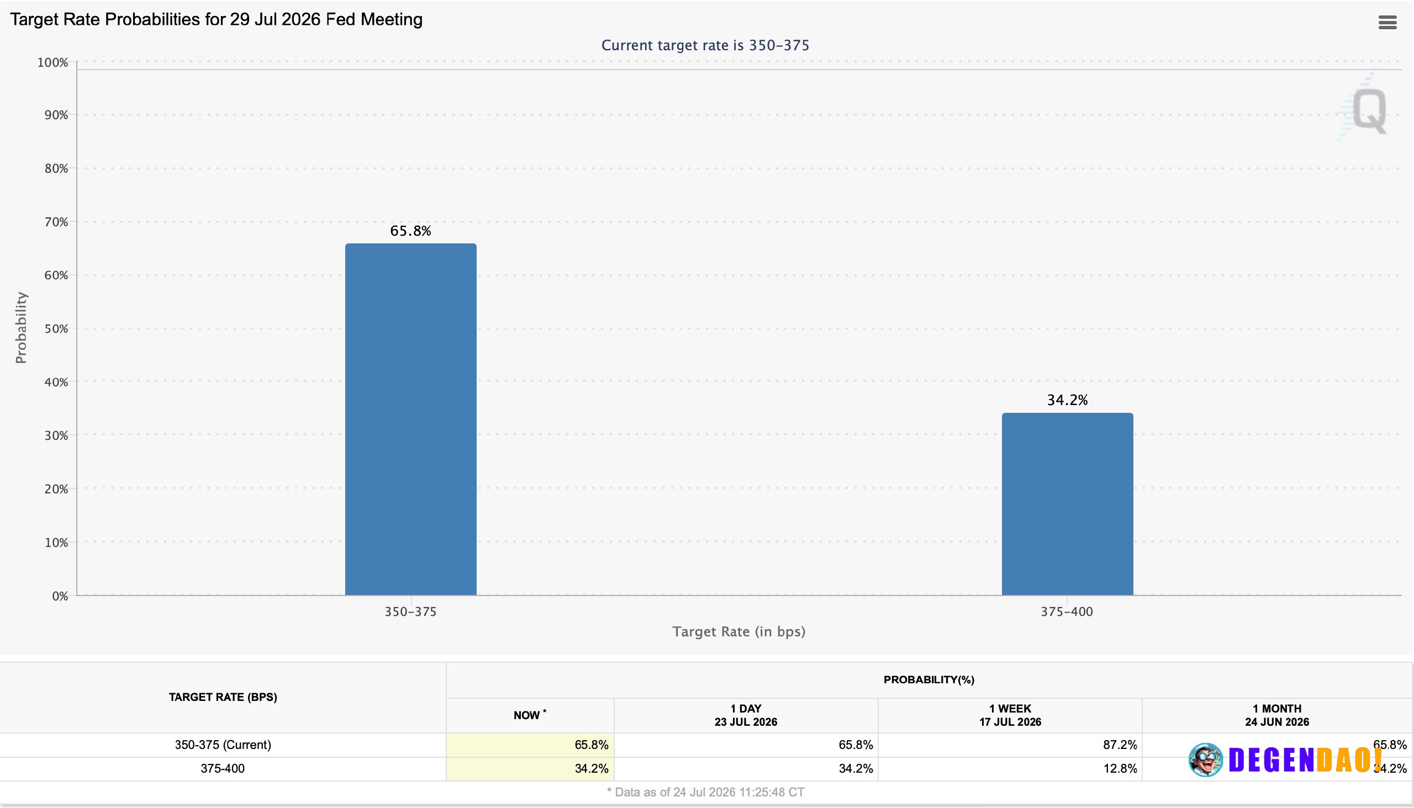Click the 375-400 probability bar

pyautogui.click(x=1067, y=504)
